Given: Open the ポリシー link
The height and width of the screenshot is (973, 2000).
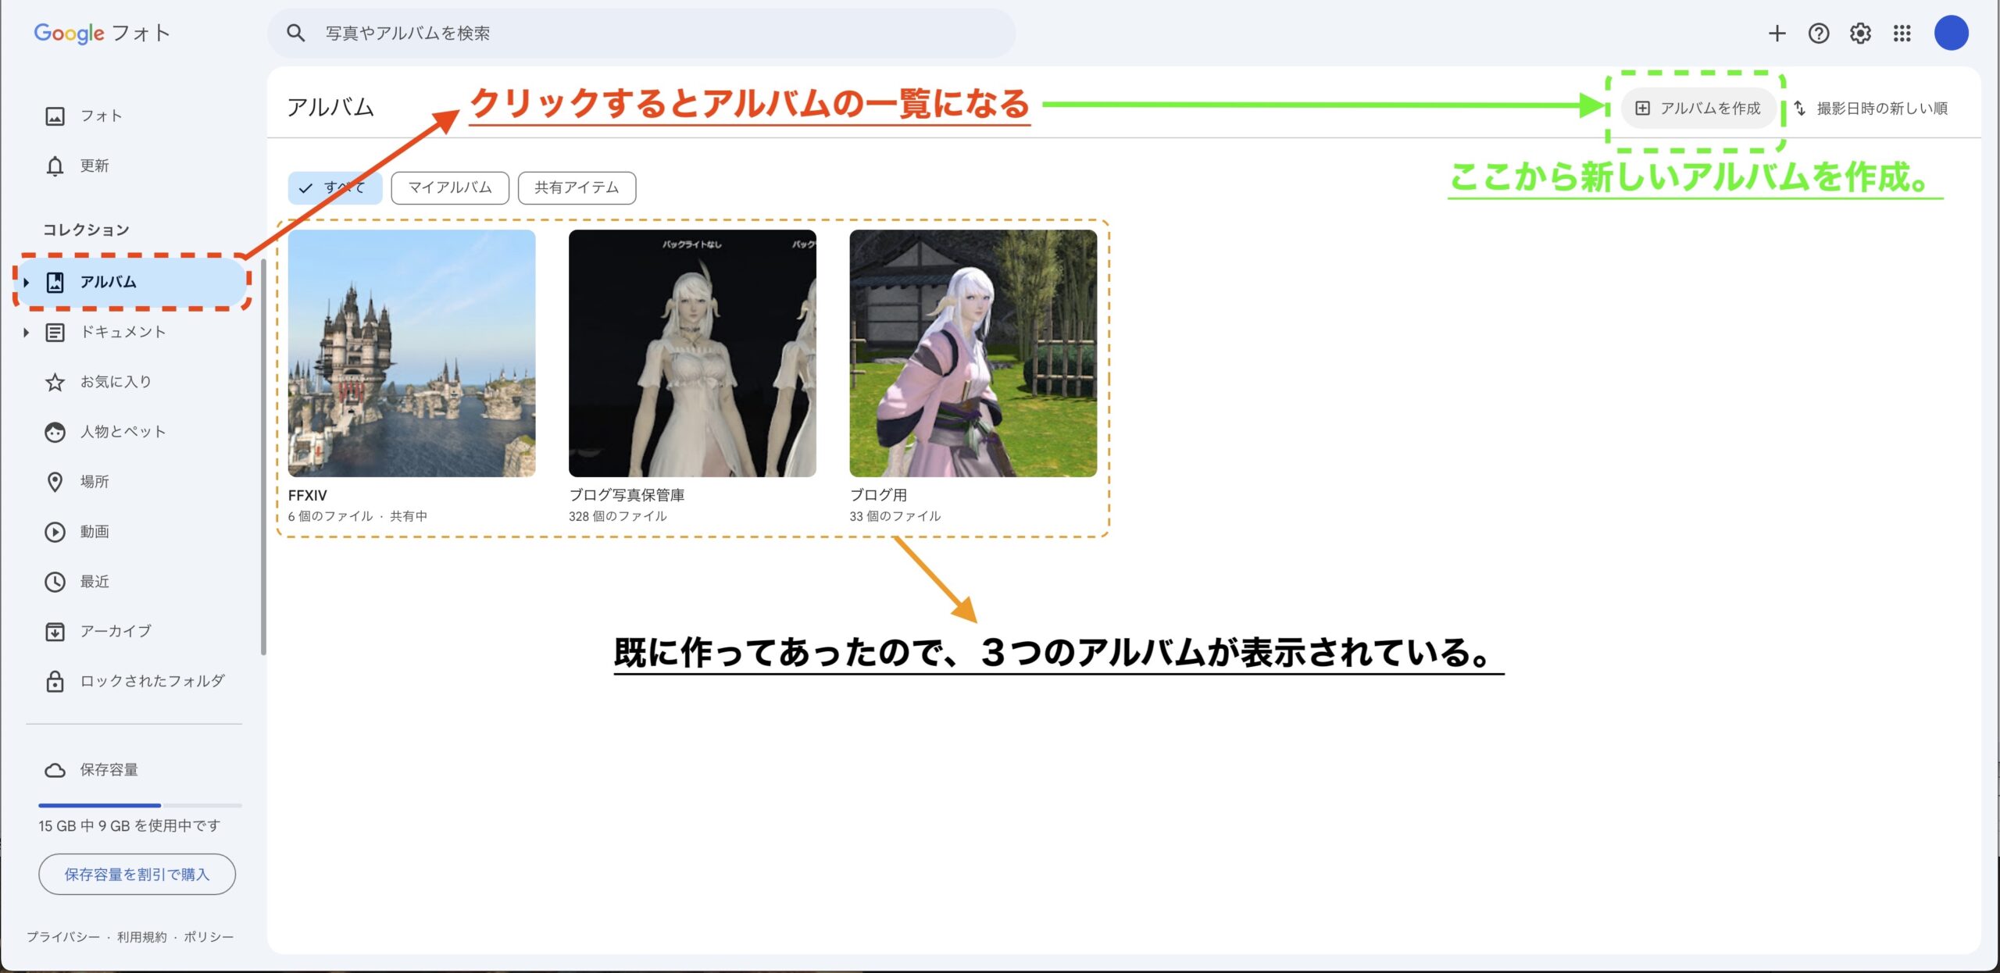Looking at the screenshot, I should coord(209,937).
